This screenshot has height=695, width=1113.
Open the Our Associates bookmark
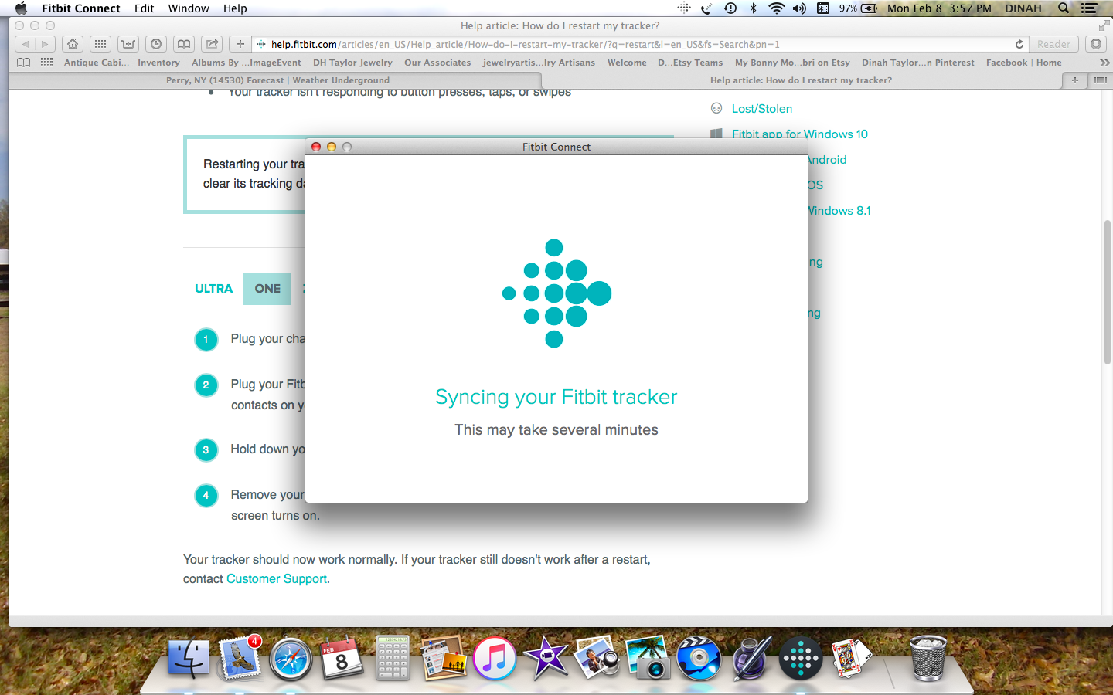pyautogui.click(x=437, y=63)
